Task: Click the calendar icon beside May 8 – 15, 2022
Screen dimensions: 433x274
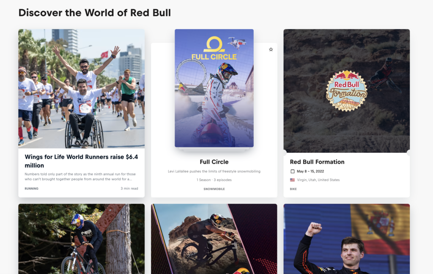Action: pos(293,171)
